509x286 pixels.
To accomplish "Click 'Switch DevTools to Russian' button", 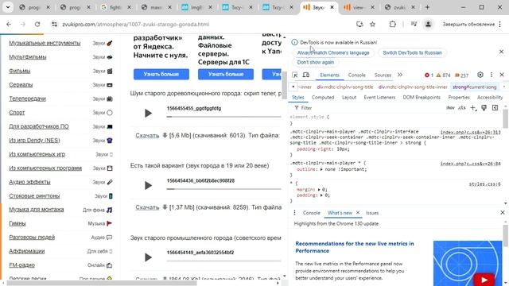I will [412, 52].
